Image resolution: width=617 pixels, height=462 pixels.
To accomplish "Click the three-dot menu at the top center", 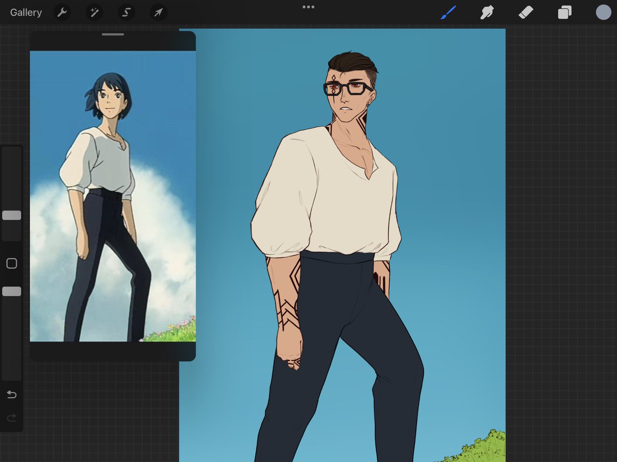I will [308, 7].
